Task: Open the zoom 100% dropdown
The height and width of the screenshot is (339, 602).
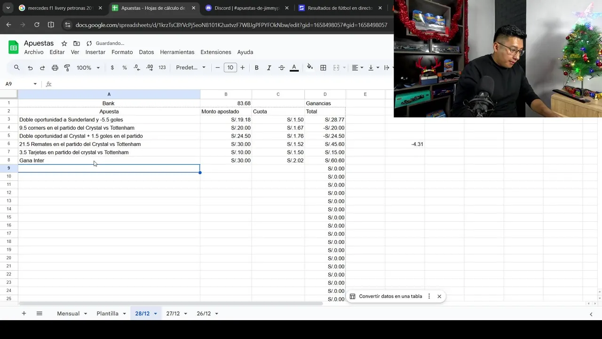Action: (x=88, y=68)
